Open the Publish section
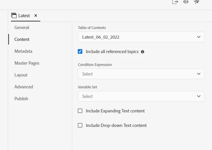The width and height of the screenshot is (212, 150). tap(21, 99)
